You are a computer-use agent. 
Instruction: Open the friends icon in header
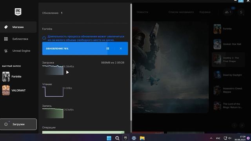[x=228, y=12]
